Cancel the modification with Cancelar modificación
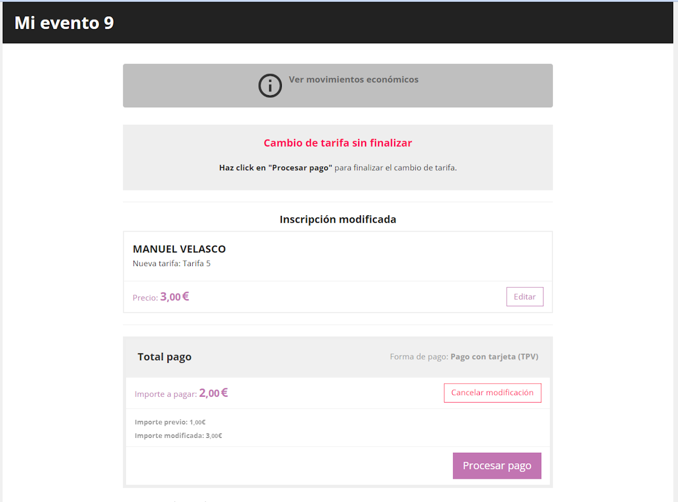The image size is (678, 502). coord(492,393)
